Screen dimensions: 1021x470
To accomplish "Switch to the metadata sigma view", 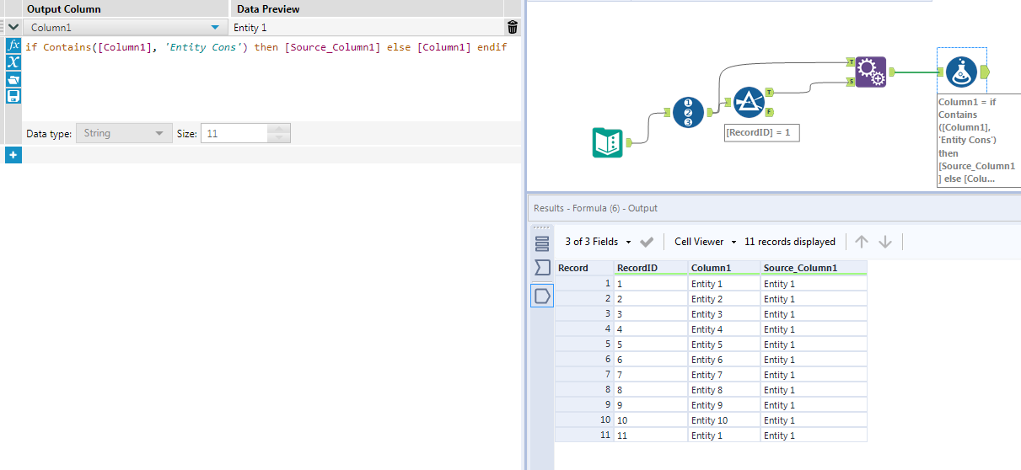I will click(x=542, y=268).
